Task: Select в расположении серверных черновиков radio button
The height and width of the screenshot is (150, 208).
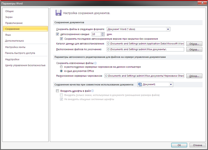Action: tap(61, 67)
